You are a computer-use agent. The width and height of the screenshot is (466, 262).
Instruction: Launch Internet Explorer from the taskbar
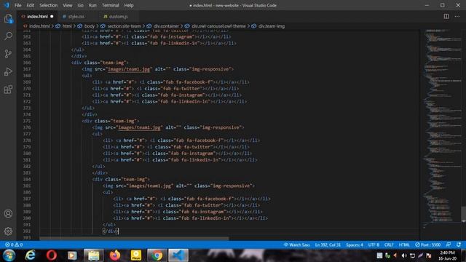pos(31,255)
